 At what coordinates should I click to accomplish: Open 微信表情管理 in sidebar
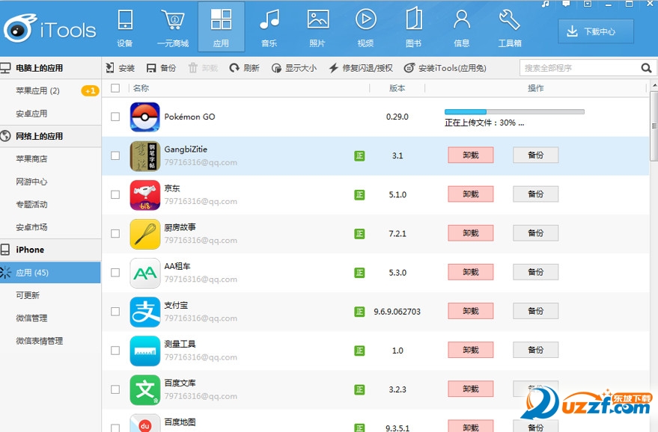(40, 341)
